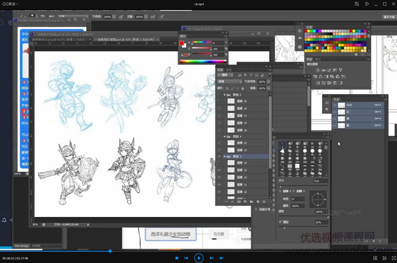Image resolution: width=397 pixels, height=263 pixels.
Task: Toggle visibility of layer 图层 14
Action: (x=219, y=163)
